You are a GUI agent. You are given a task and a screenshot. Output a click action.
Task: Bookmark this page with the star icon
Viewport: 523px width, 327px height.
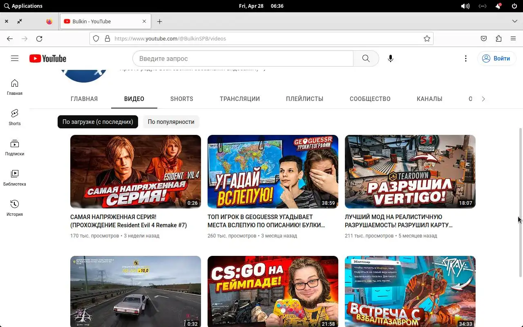coord(427,38)
